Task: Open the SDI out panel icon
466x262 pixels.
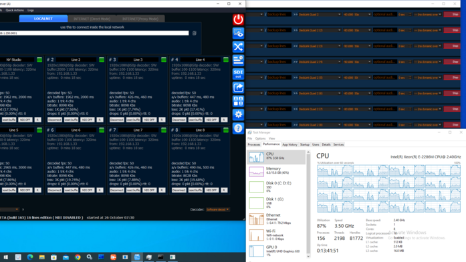Action: (x=238, y=74)
